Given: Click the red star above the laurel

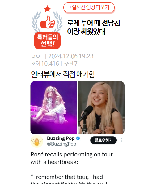Looking at the screenshot, I should tap(47, 9).
